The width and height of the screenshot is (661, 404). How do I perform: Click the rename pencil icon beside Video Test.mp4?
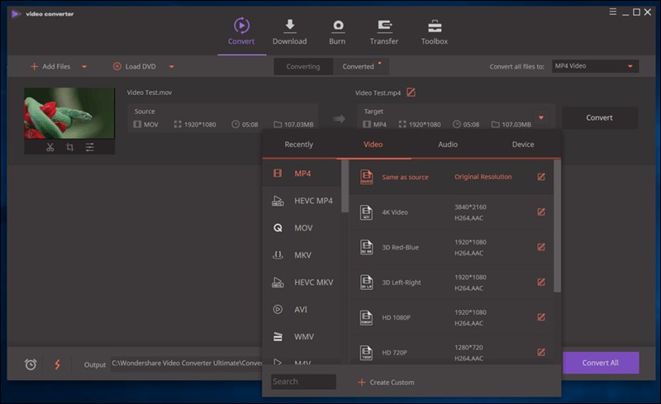pyautogui.click(x=411, y=93)
